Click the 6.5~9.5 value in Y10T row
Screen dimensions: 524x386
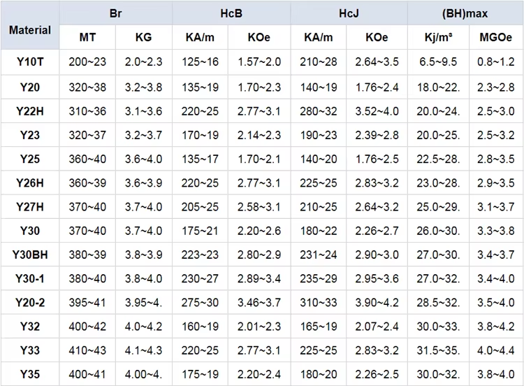coord(438,62)
